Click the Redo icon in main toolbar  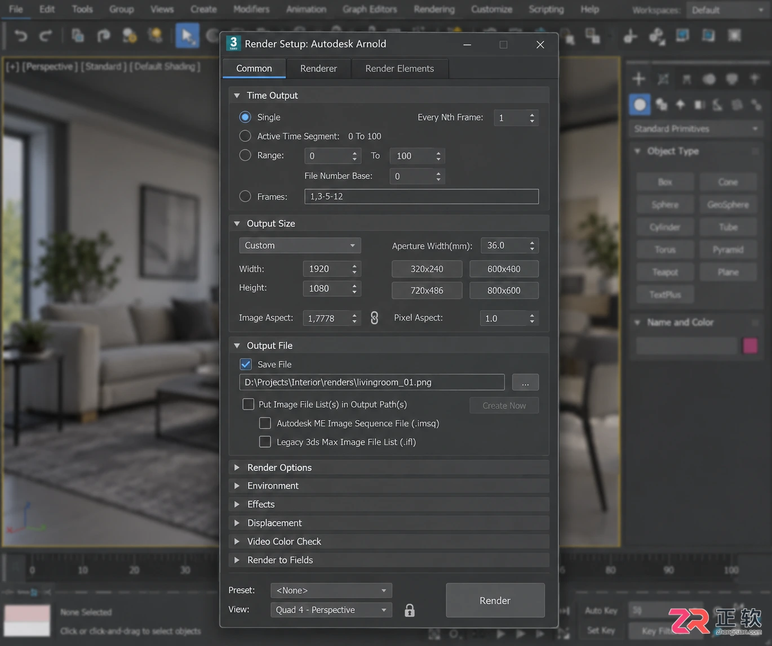pos(46,36)
